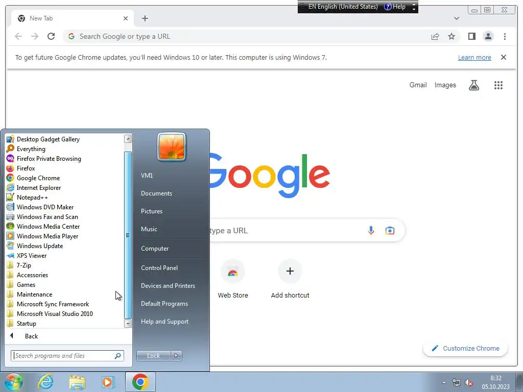Open Windows Fax and Scan
Viewport: 523px width, 392px height.
(47, 216)
